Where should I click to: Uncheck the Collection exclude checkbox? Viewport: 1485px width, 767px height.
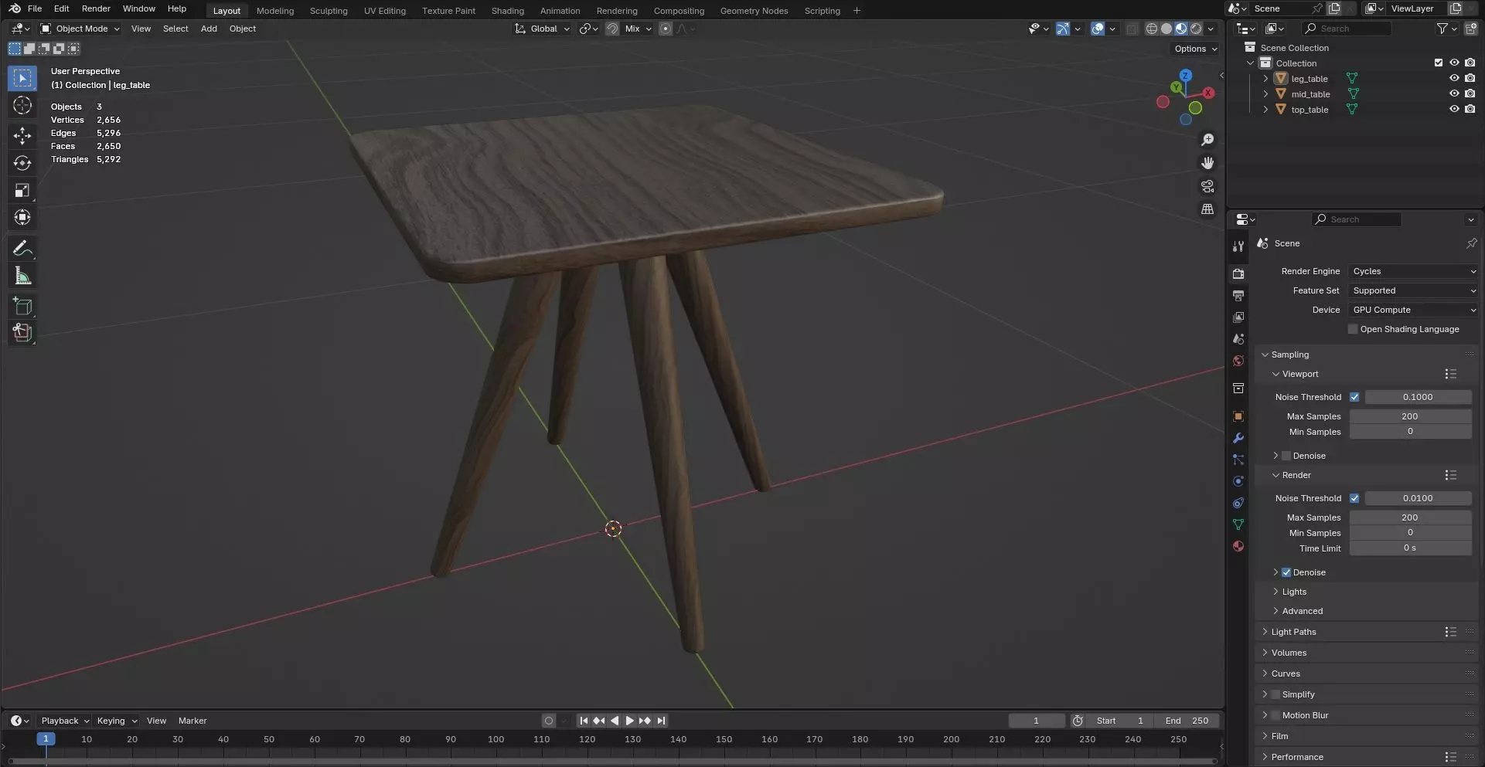tap(1439, 63)
